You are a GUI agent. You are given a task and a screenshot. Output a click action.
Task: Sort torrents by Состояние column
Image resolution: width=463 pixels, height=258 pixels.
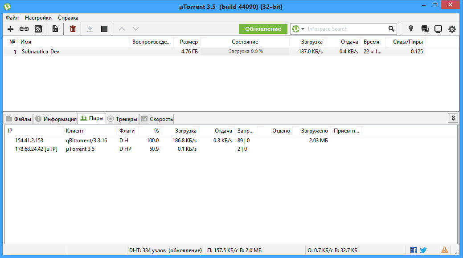pyautogui.click(x=245, y=42)
